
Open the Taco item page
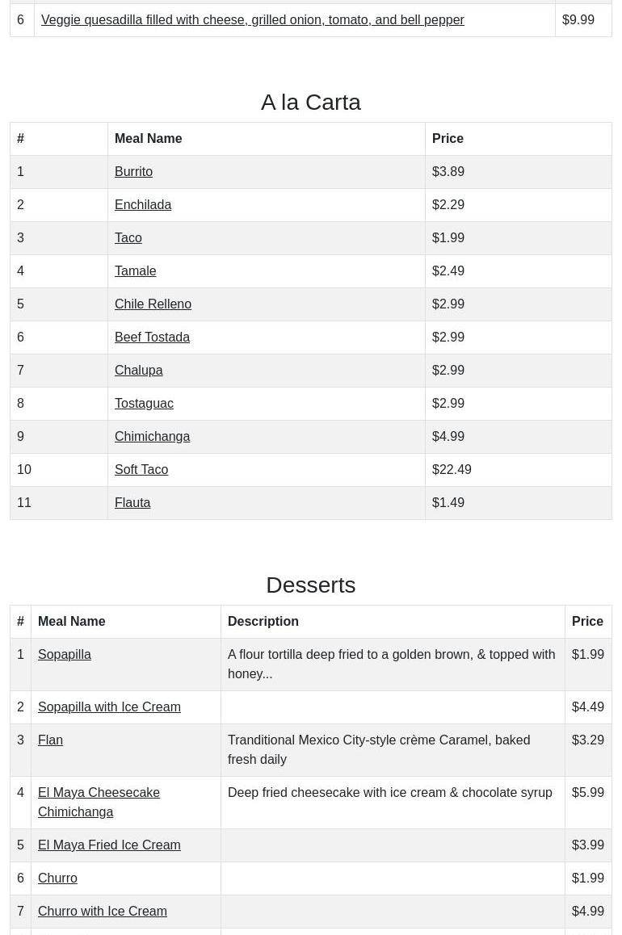128,238
